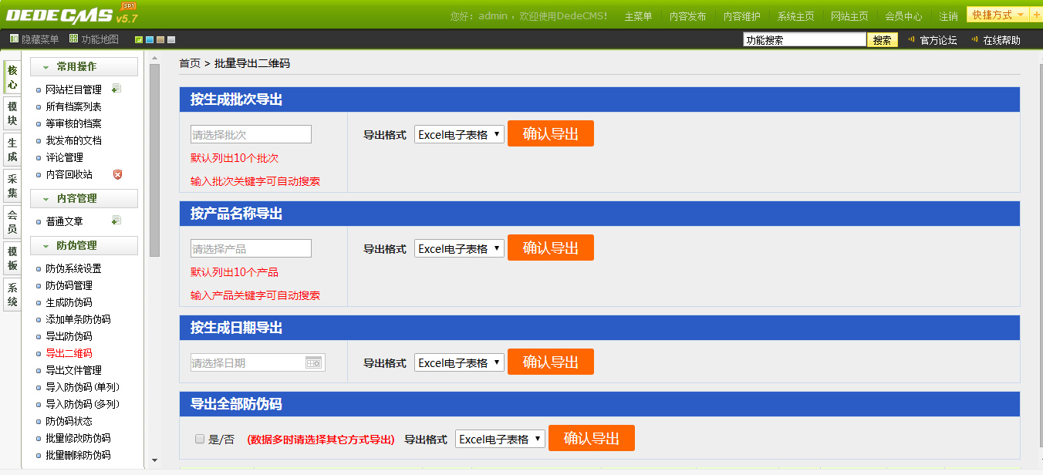Collapse the 防伪管理 section

pyautogui.click(x=84, y=245)
